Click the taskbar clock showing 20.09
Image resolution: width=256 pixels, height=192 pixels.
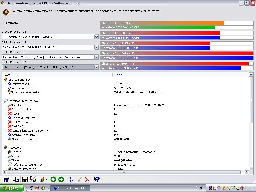pyautogui.click(x=249, y=188)
